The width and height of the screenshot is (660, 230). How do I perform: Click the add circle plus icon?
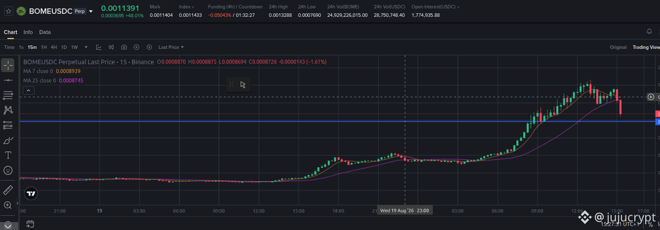(136, 47)
